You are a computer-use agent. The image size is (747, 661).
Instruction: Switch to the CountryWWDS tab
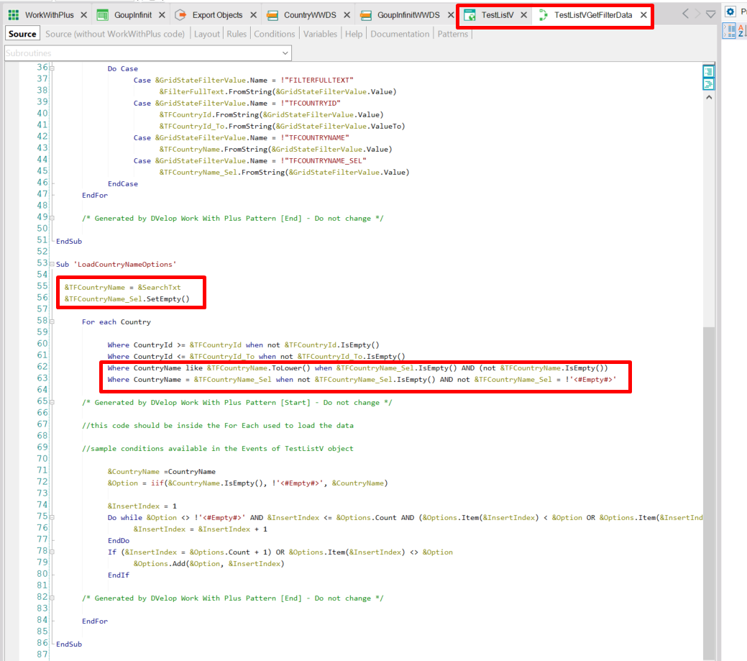(x=310, y=15)
